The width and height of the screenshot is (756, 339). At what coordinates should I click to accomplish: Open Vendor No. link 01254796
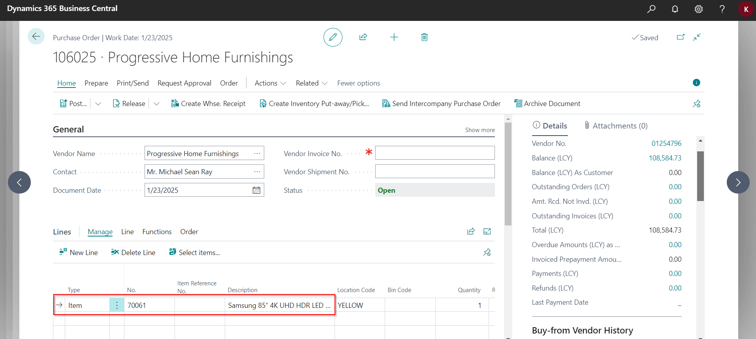pyautogui.click(x=666, y=143)
